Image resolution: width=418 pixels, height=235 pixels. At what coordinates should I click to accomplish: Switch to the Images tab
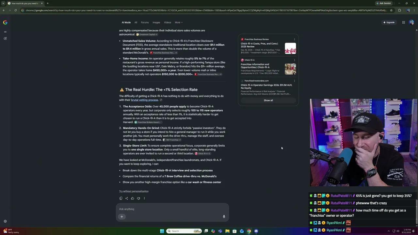coord(156,23)
